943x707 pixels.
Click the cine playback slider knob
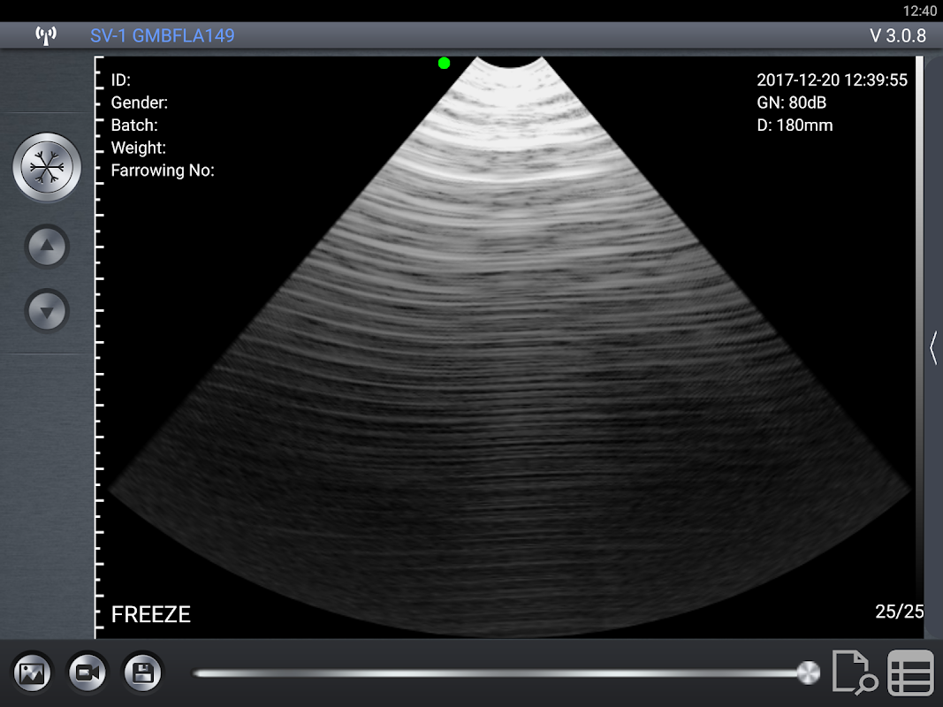pyautogui.click(x=808, y=673)
